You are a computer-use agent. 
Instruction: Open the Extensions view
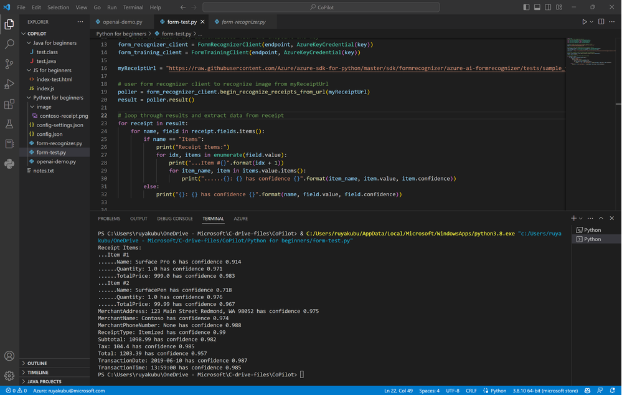(x=9, y=104)
